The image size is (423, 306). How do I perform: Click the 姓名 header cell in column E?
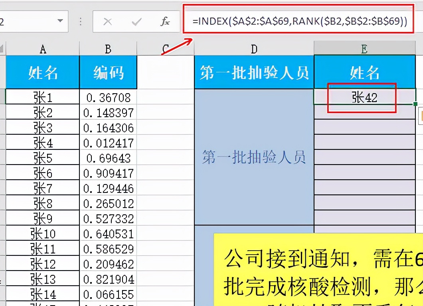pos(364,72)
